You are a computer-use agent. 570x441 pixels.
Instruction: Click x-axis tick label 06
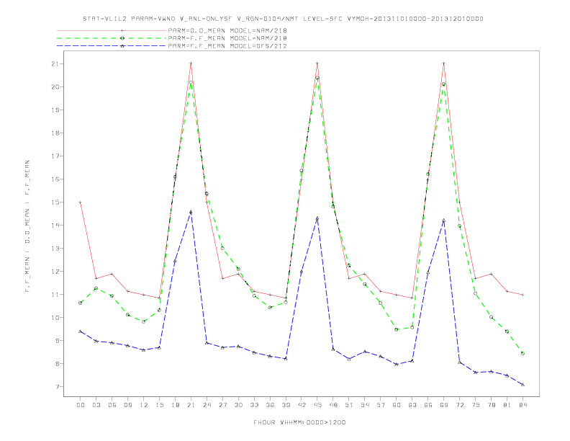(112, 405)
